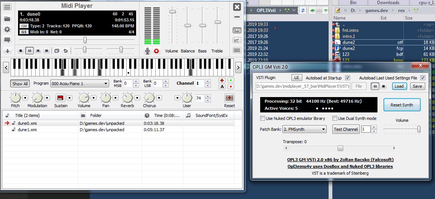
Task: Click the Save settings button
Action: [417, 86]
